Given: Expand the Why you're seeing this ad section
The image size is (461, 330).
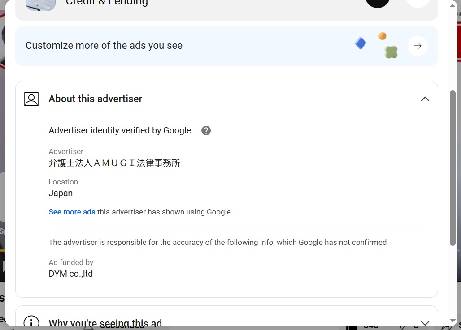Looking at the screenshot, I should [x=425, y=323].
